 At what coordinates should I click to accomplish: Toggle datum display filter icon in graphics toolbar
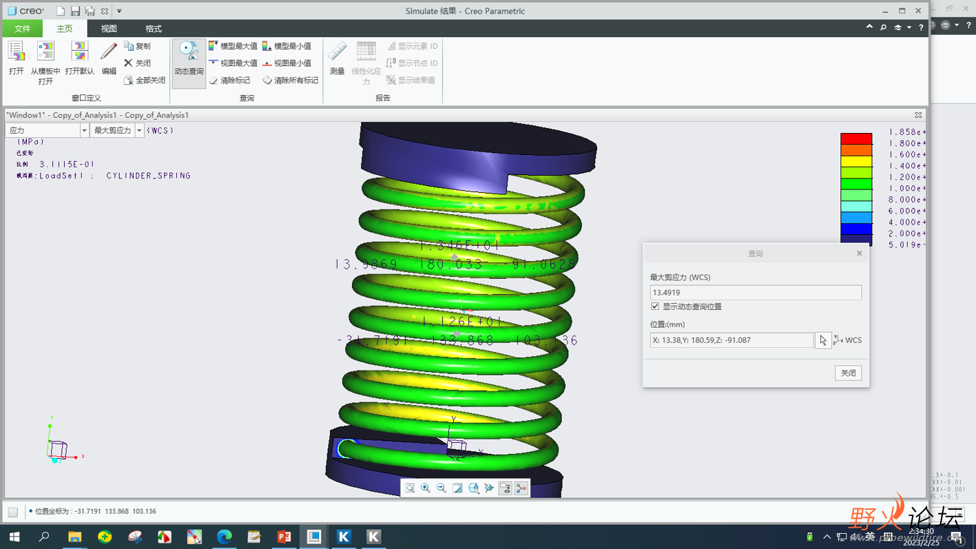pyautogui.click(x=521, y=488)
